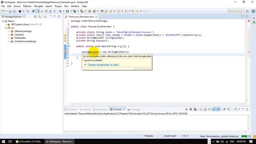The image size is (256, 144).
Task: Close the Password_Generator.java editor tab
Action: (x=96, y=17)
